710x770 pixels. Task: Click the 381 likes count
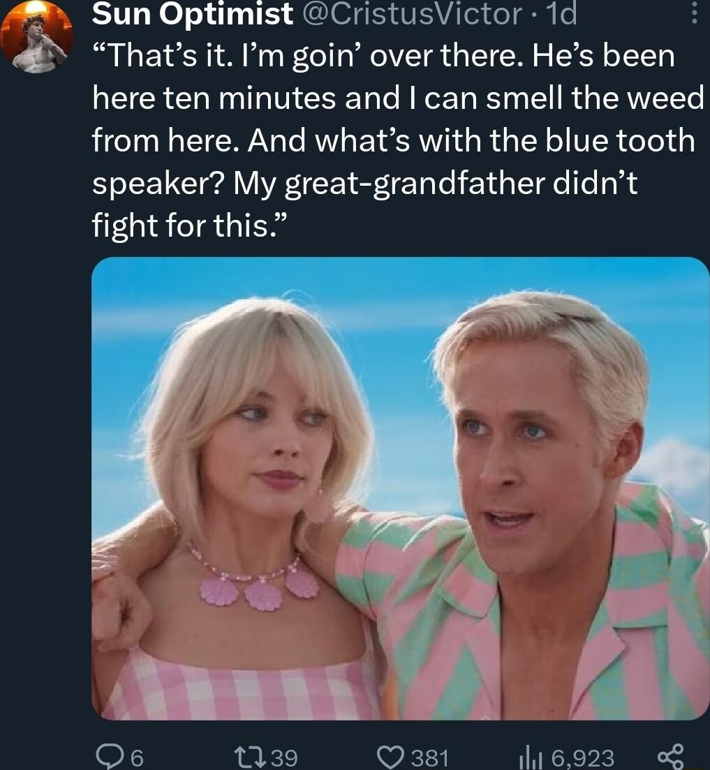(429, 757)
